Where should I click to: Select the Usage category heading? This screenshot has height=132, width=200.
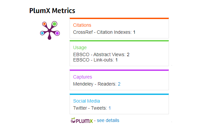(80, 47)
